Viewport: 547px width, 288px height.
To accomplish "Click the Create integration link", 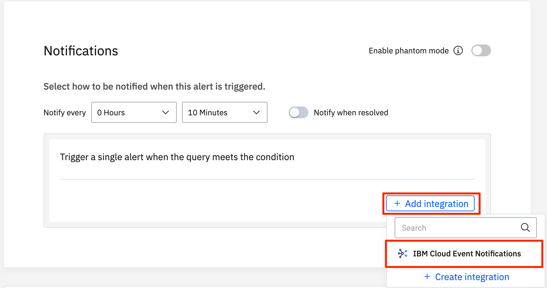I will 472,277.
